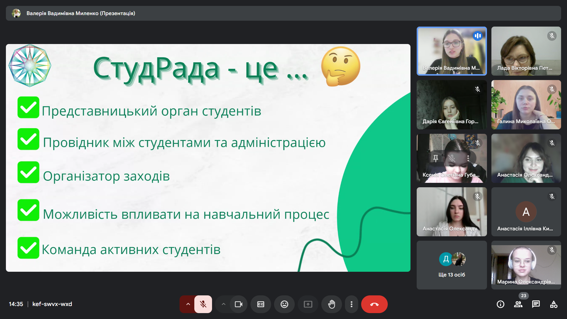567x319 pixels.
Task: Open the activities shapes icon
Action: [554, 304]
